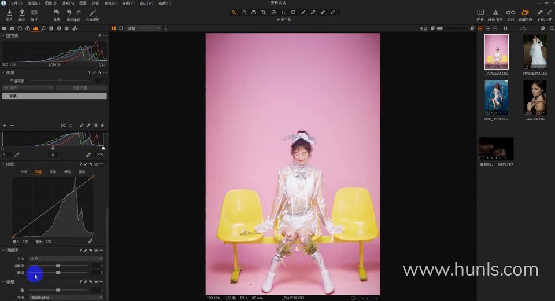Select the RGB curve channel tab
Screen dimensions: 555x301
(23, 171)
